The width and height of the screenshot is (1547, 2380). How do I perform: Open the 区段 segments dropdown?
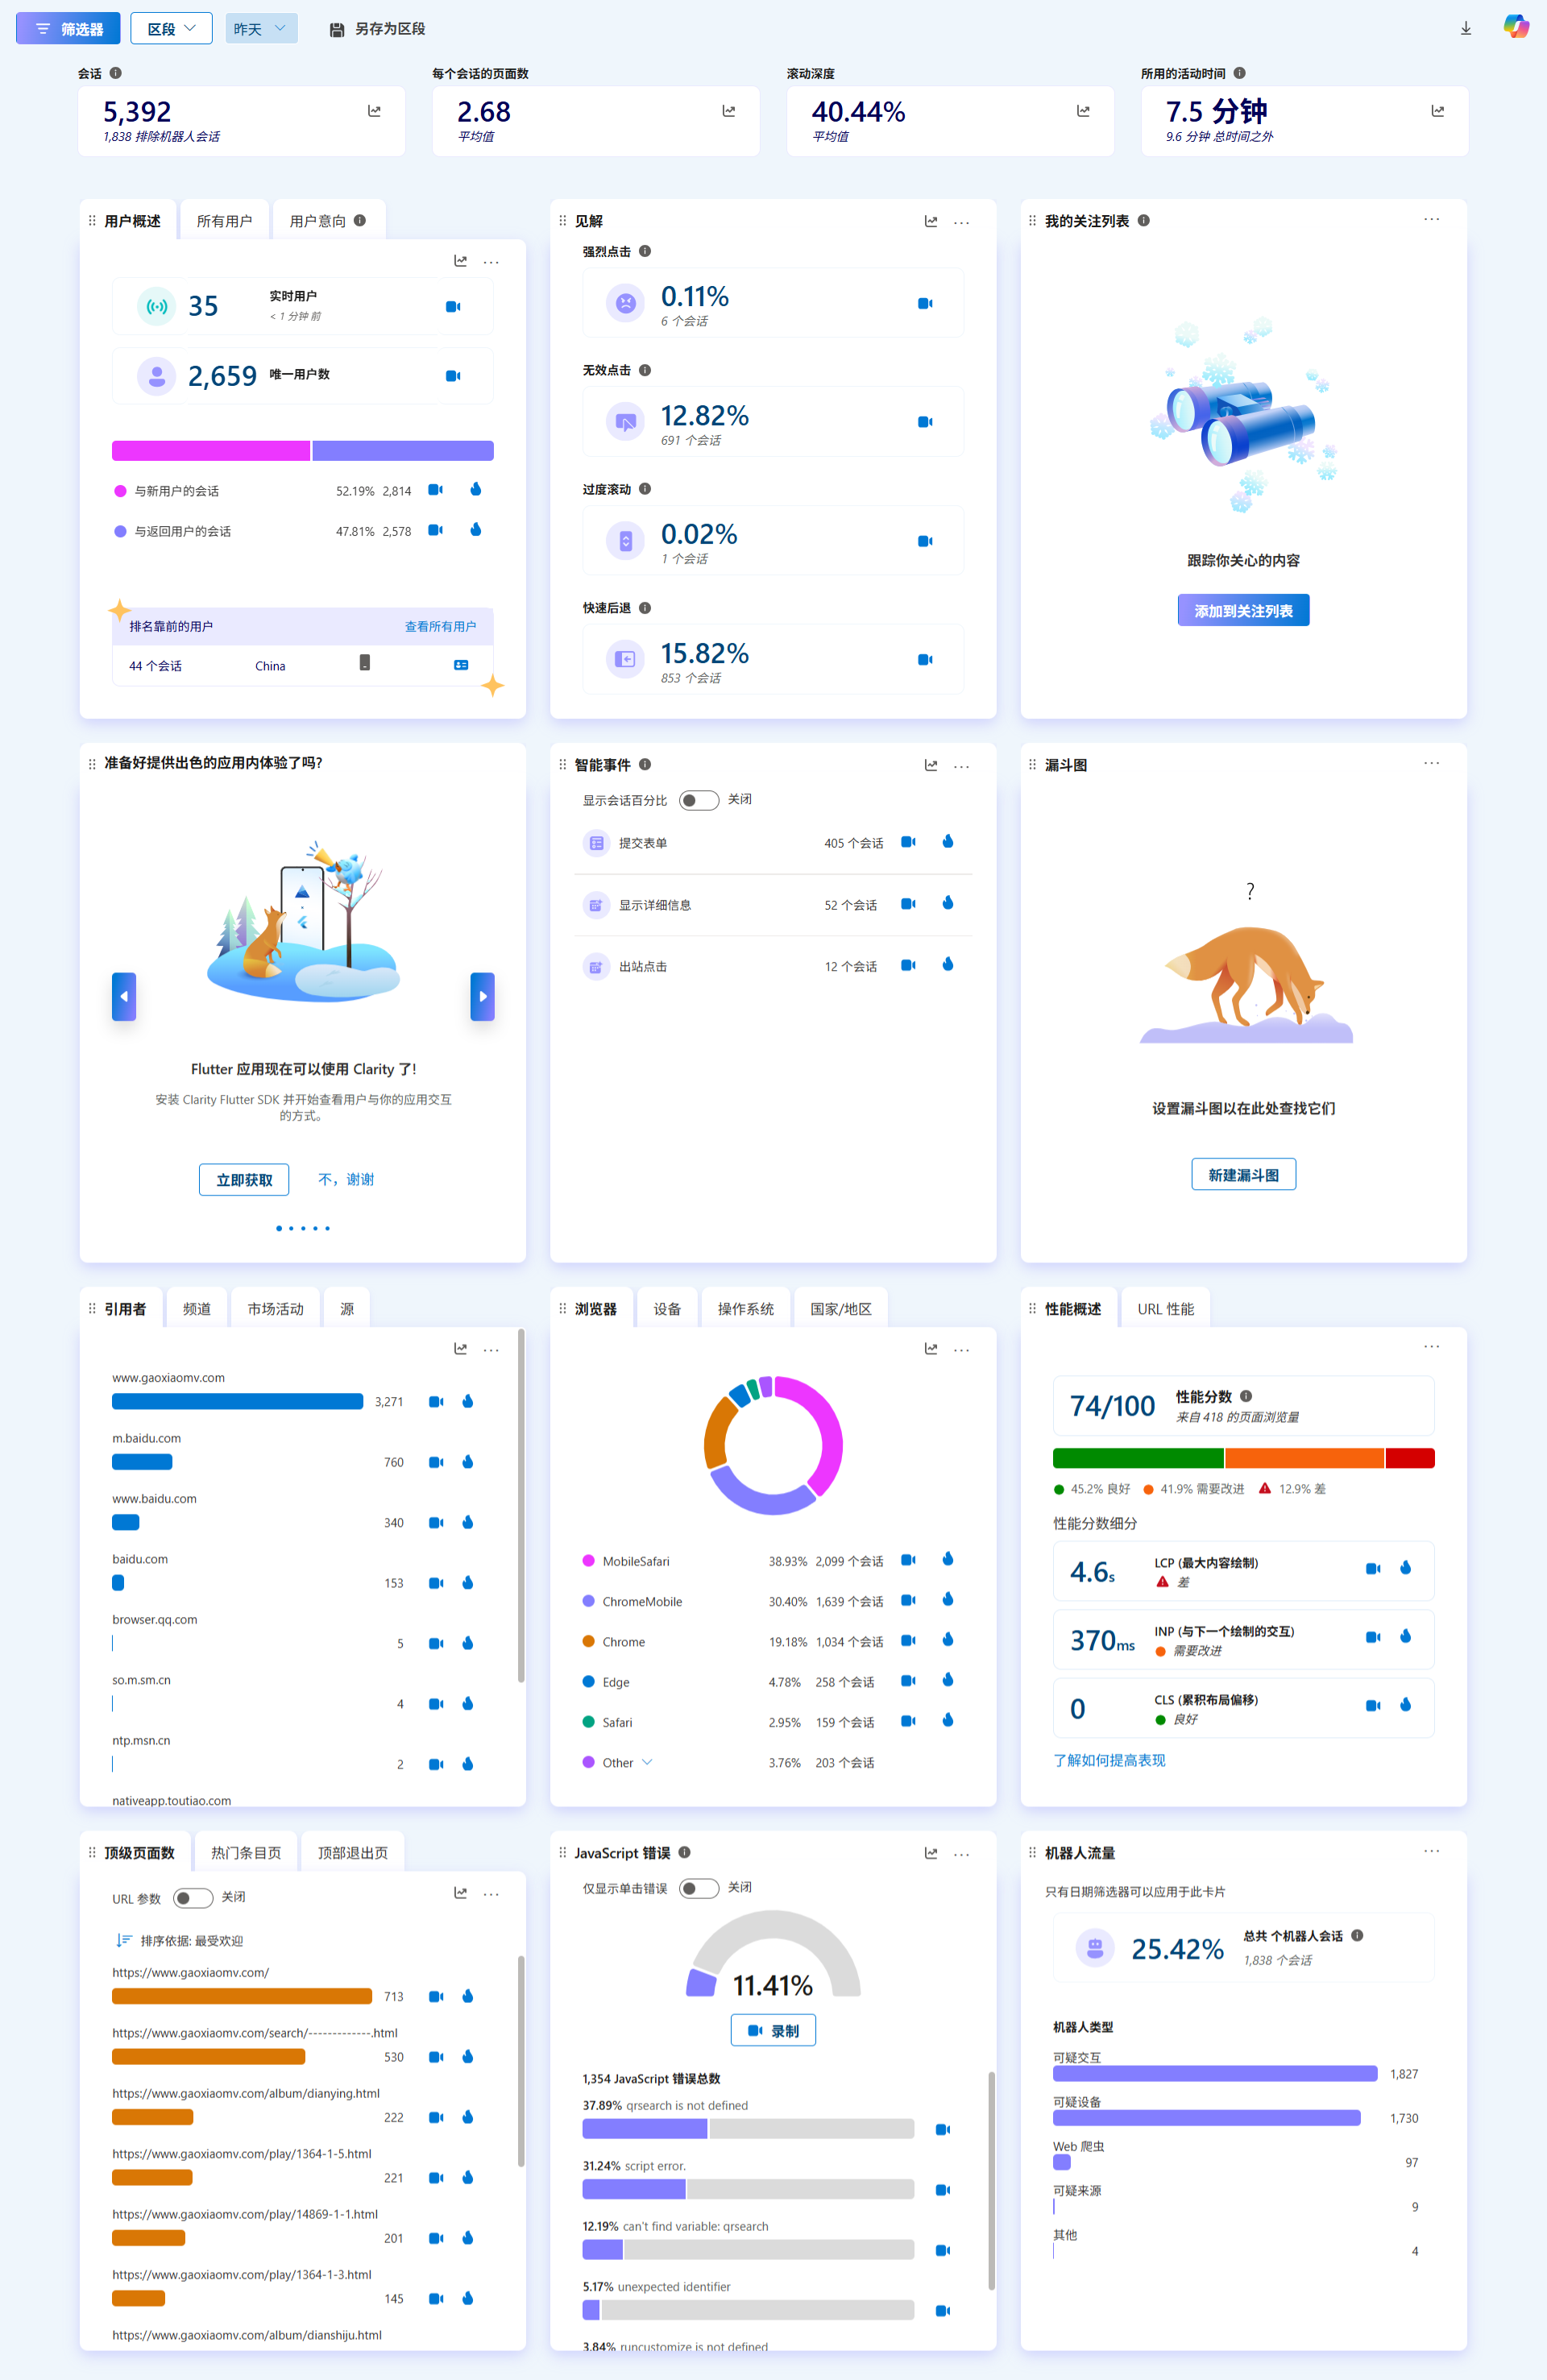click(x=171, y=29)
